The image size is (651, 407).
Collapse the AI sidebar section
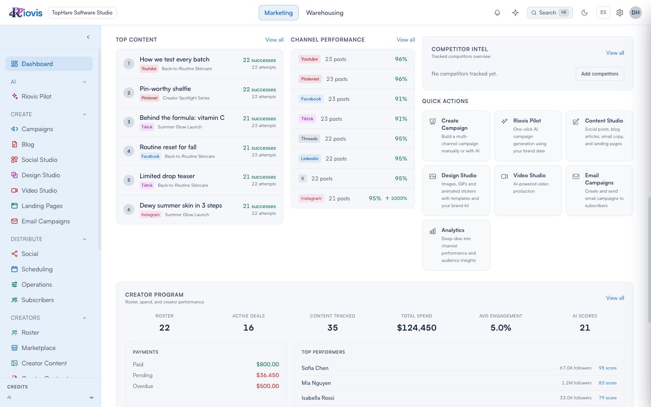85,82
